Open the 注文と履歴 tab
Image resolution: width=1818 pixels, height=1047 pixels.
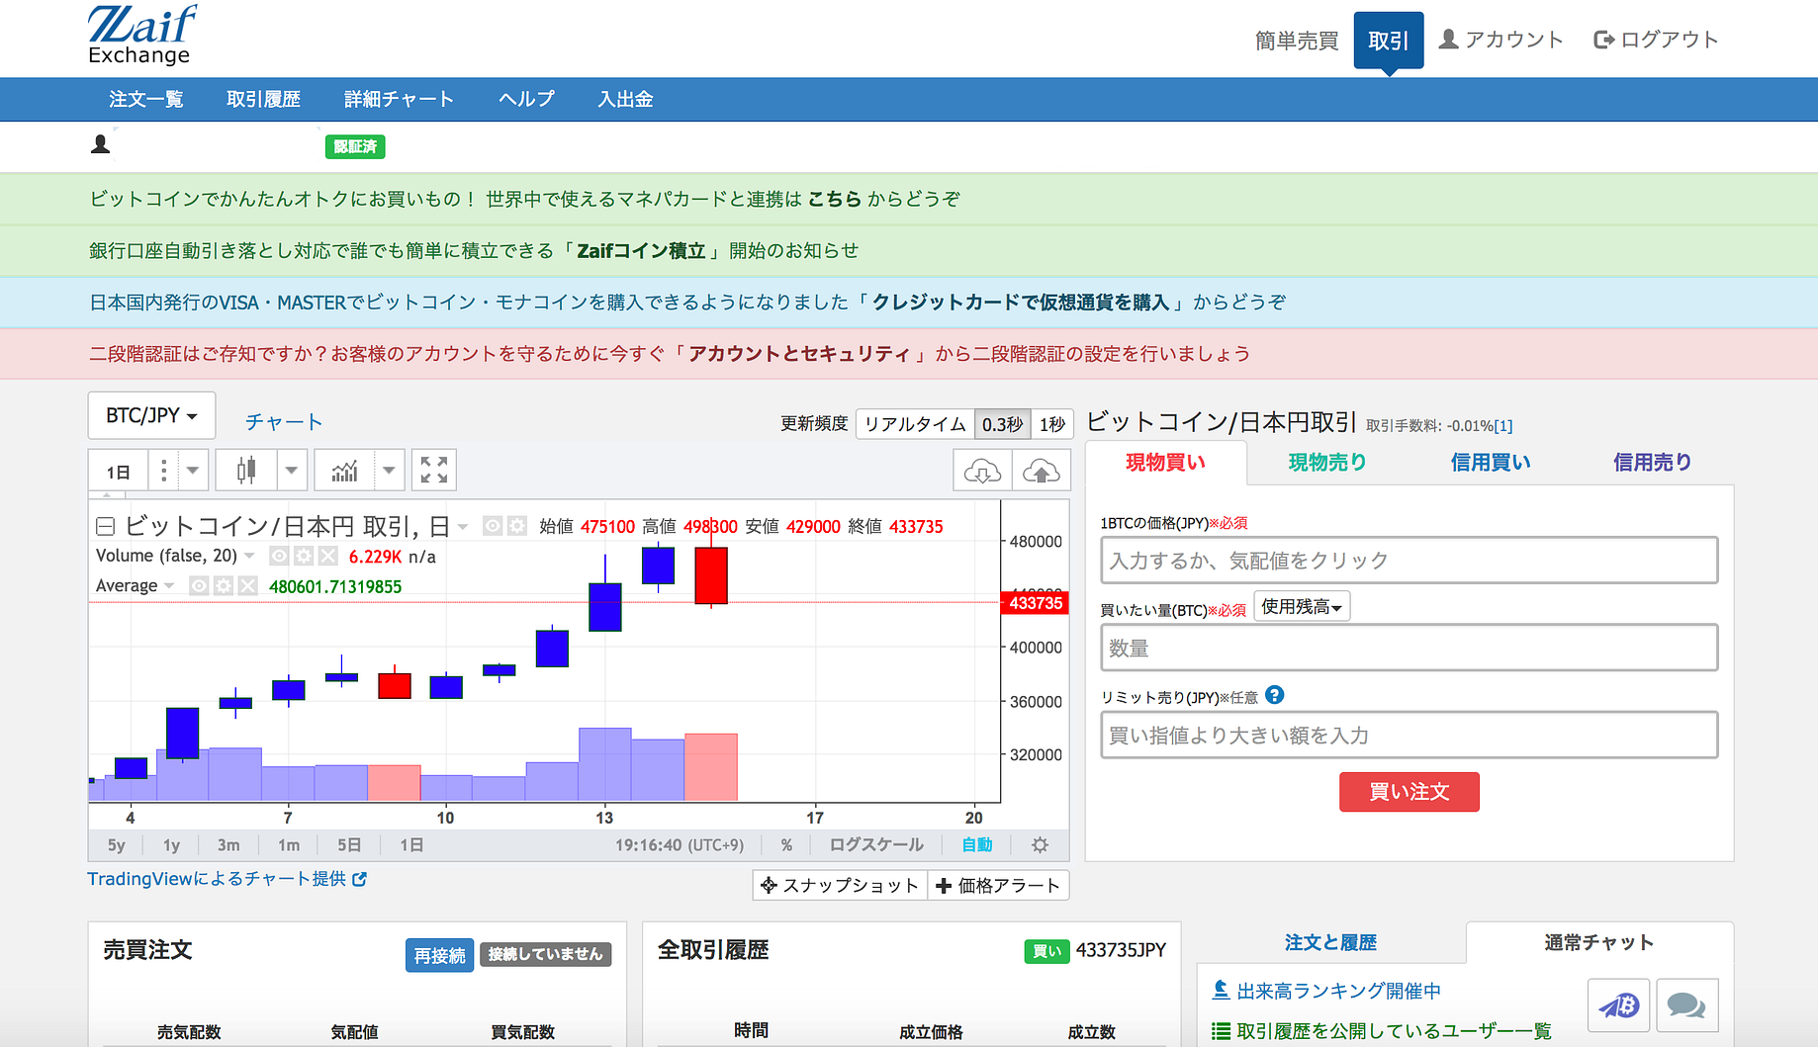coord(1330,942)
